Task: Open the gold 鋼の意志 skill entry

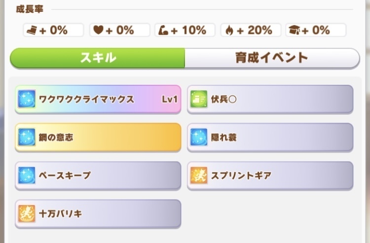Action: coord(98,137)
